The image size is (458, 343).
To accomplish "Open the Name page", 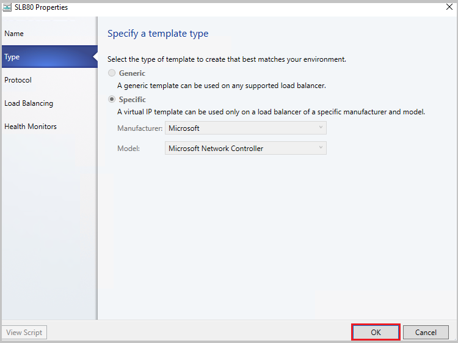I will [x=49, y=34].
